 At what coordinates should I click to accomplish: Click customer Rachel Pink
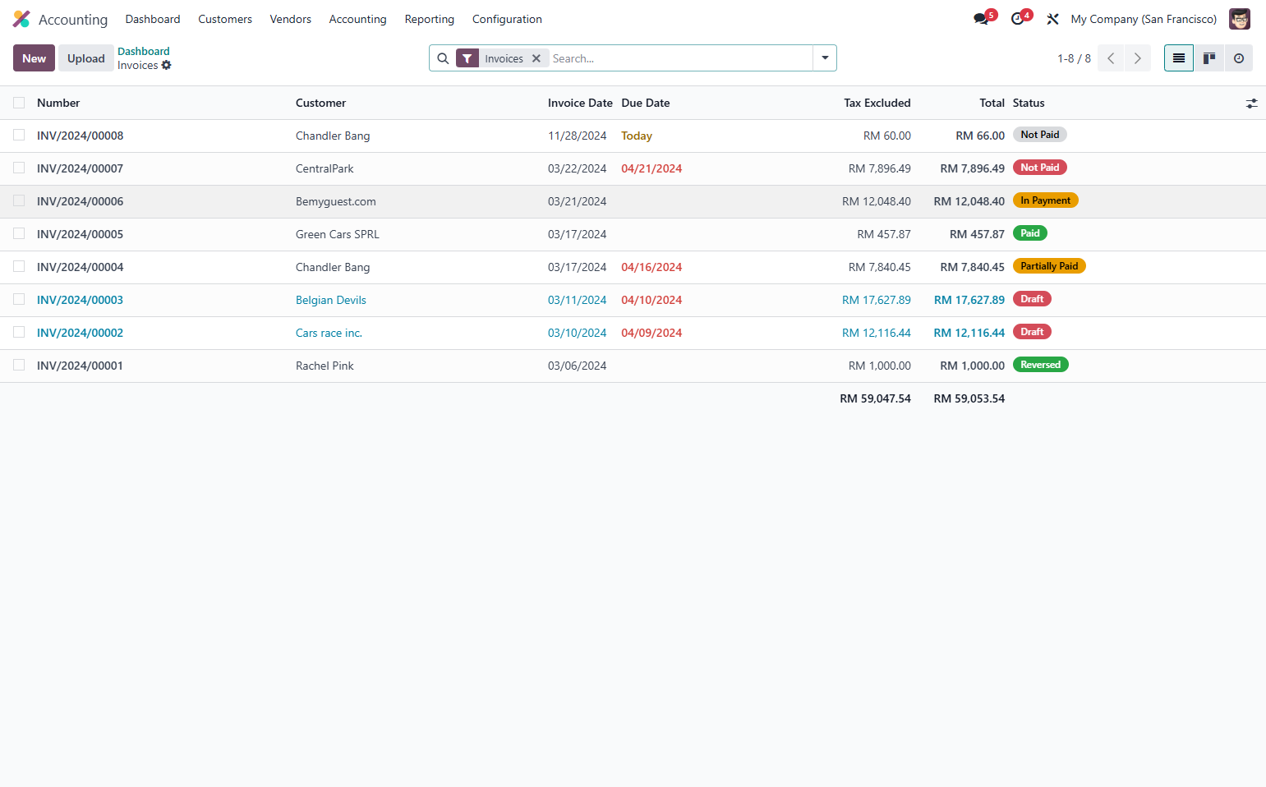pos(325,366)
